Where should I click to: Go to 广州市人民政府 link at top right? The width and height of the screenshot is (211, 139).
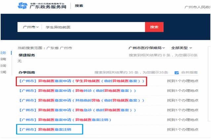coord(197,7)
